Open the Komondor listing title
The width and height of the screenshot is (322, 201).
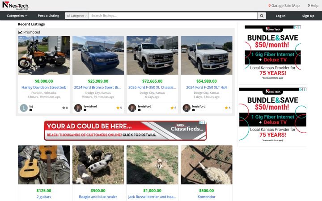pyautogui.click(x=207, y=197)
